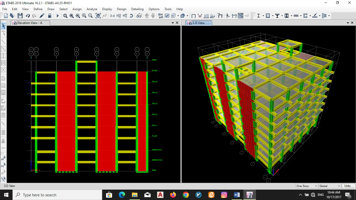Toggle the Object Shrink icon
The image size is (356, 200).
161,16
